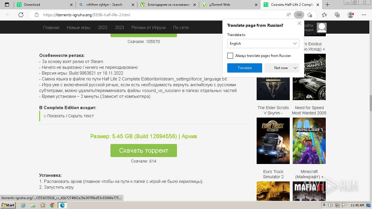Close the µTorrent Web tab

[x=256, y=5]
